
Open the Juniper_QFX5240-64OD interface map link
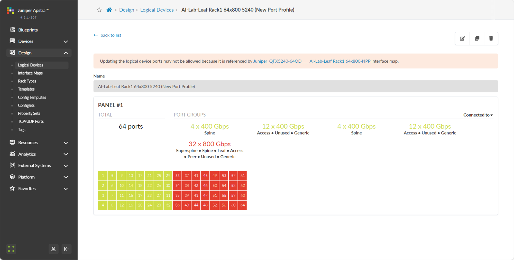coord(312,61)
